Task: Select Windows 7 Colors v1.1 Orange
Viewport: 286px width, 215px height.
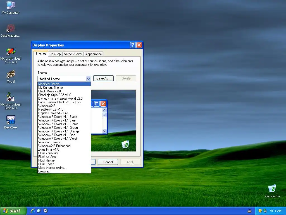Action: pos(64,131)
